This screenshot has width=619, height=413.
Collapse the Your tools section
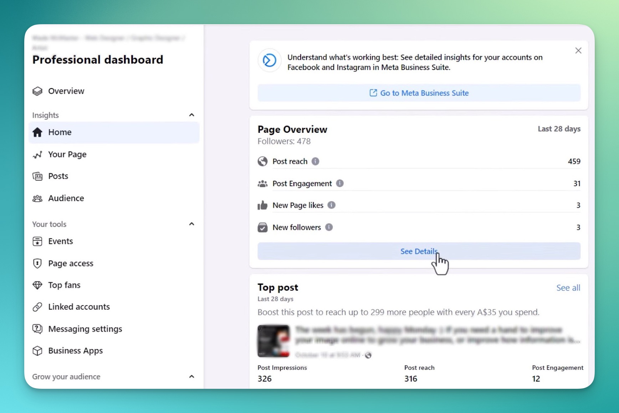(x=192, y=224)
